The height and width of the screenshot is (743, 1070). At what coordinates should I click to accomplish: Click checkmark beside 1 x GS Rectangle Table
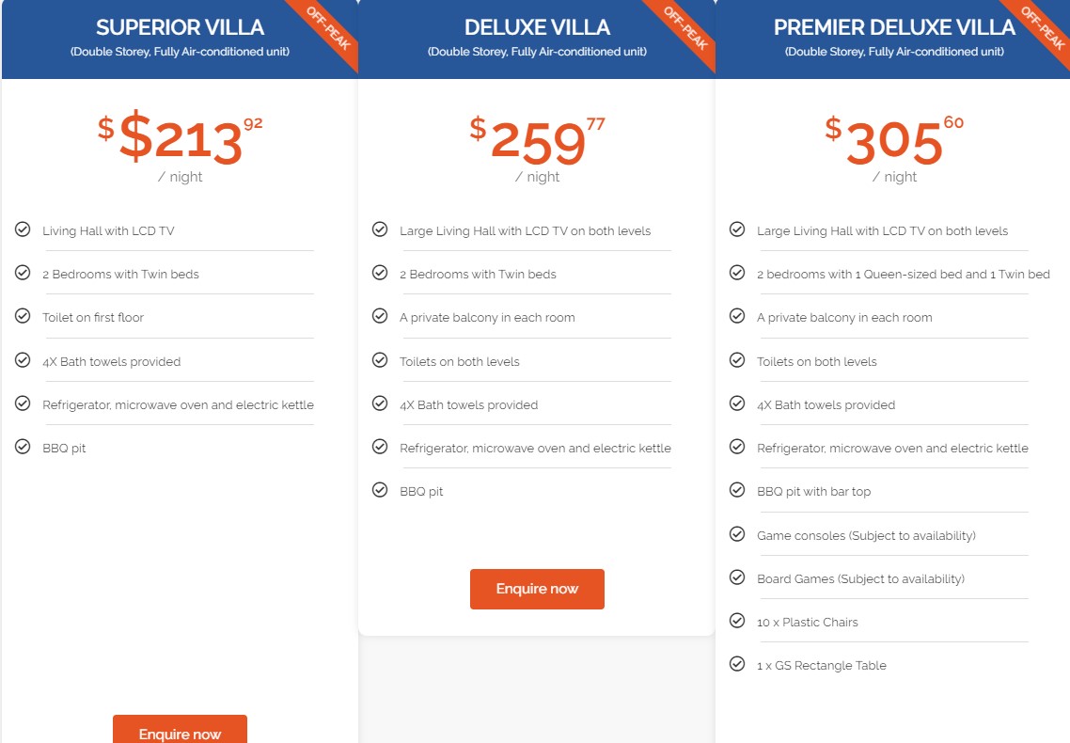(x=737, y=664)
